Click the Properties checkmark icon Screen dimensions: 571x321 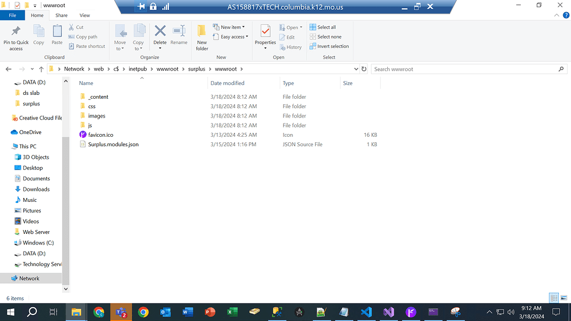(x=265, y=31)
